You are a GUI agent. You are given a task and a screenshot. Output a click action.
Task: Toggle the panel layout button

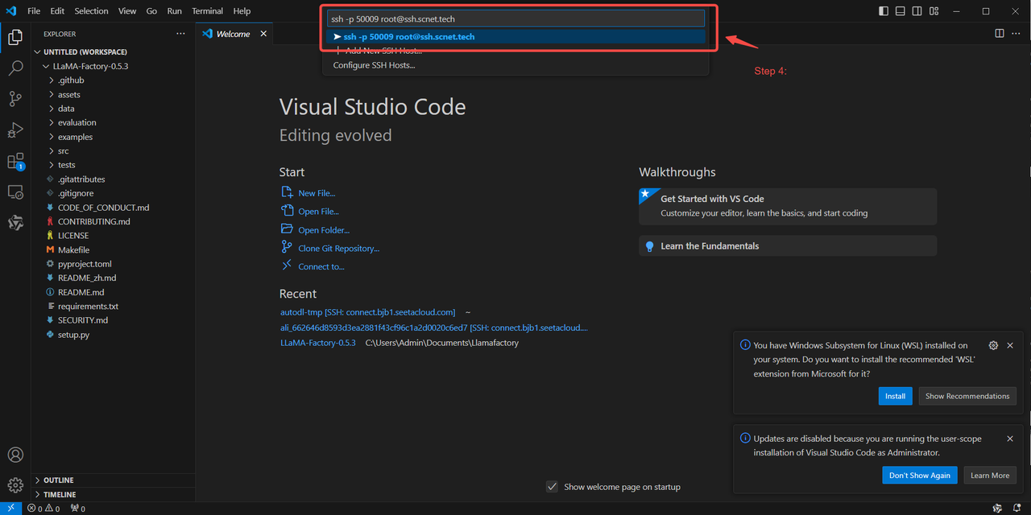point(901,11)
